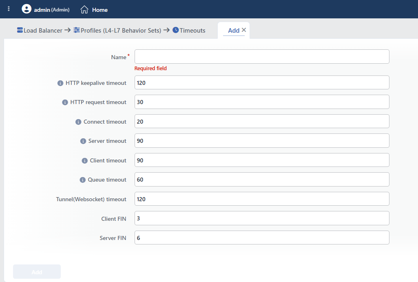
Task: Click the Profiles sliders icon
Action: [x=77, y=30]
